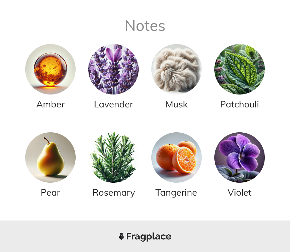The image size is (290, 252).
Task: Open the Fragplace brand name link
Action: (149, 237)
